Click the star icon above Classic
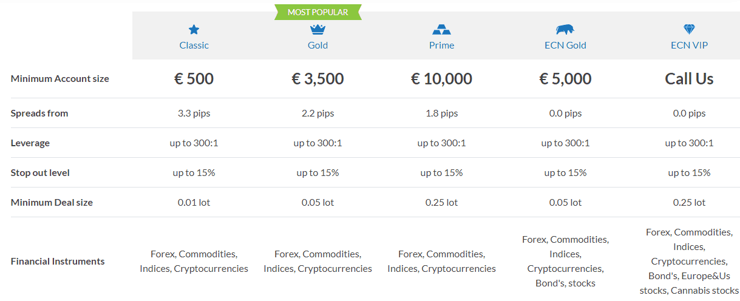The image size is (740, 301). tap(194, 30)
